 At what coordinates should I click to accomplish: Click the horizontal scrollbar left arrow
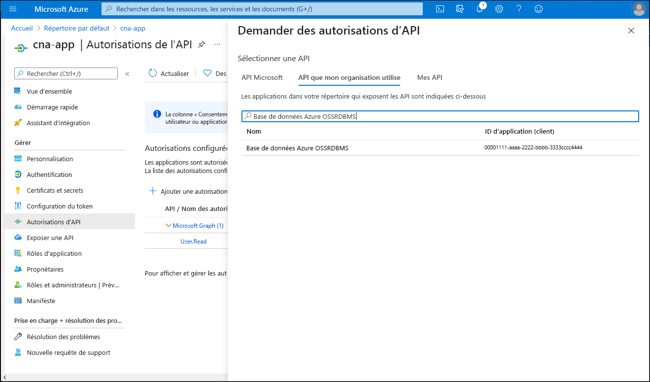point(4,378)
